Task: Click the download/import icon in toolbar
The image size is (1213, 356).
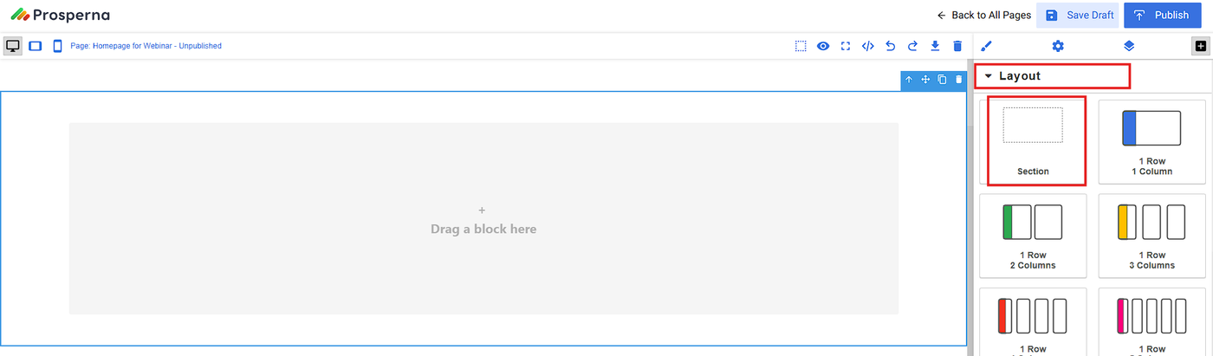Action: (935, 46)
